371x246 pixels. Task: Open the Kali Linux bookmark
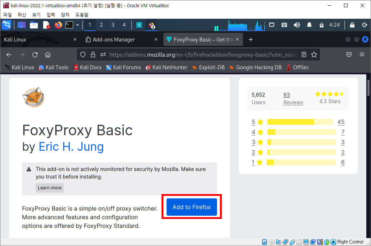pos(19,67)
